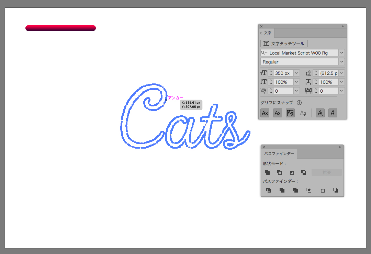Click the 文字タッチツール button
The width and height of the screenshot is (371, 254).
pos(284,44)
